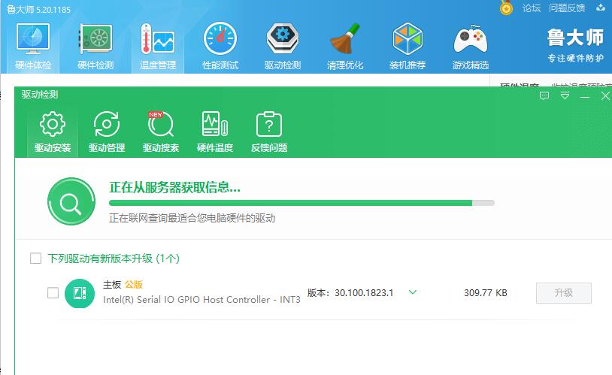Open 驱动检测 in main toolbar
This screenshot has height=375, width=612.
(283, 47)
